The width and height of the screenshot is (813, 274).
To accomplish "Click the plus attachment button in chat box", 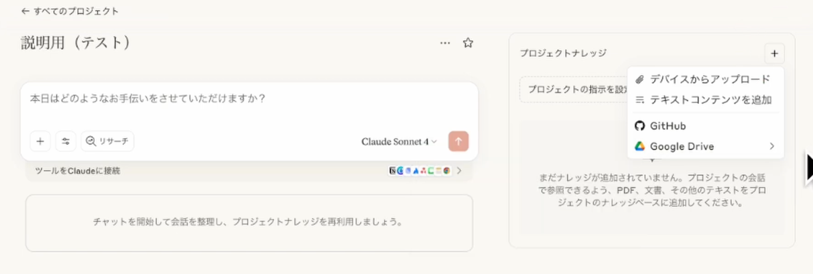I will (x=40, y=141).
